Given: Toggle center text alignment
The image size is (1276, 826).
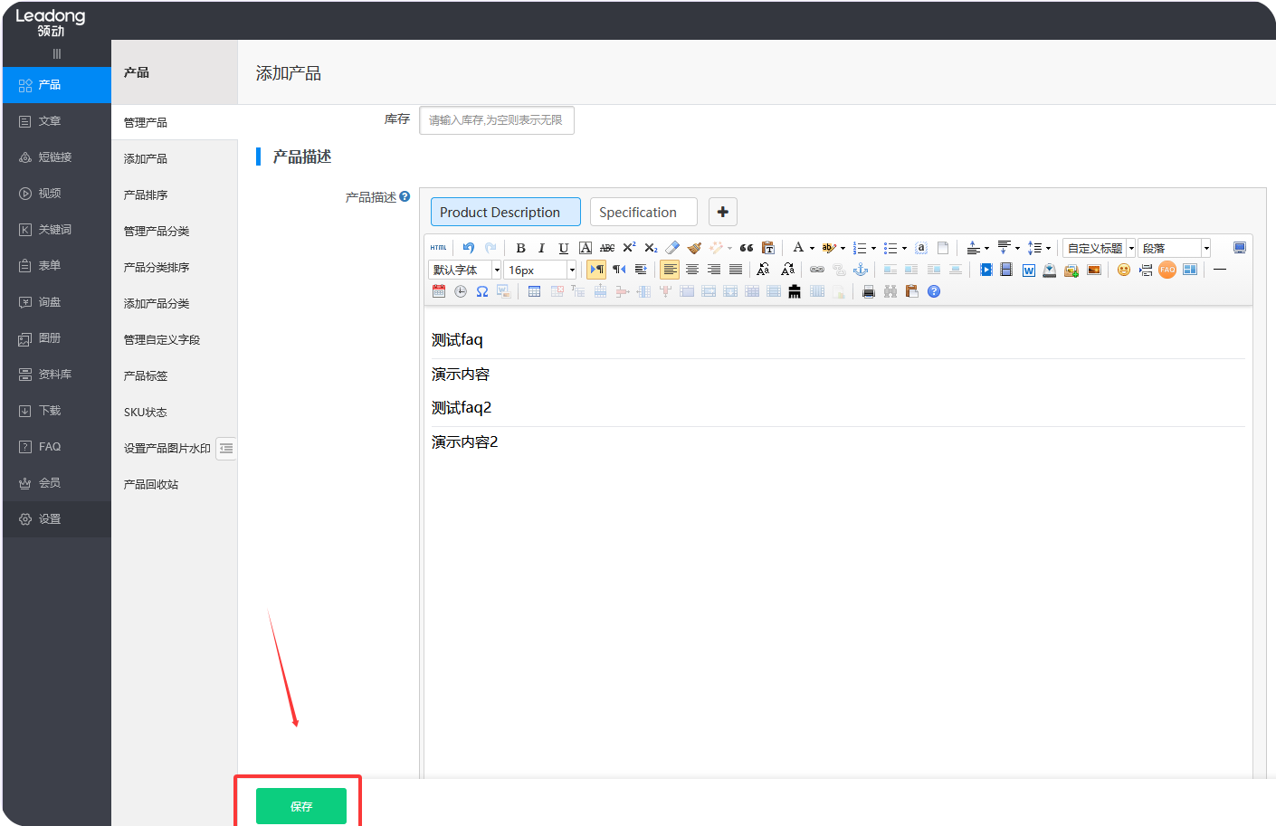Looking at the screenshot, I should click(692, 270).
